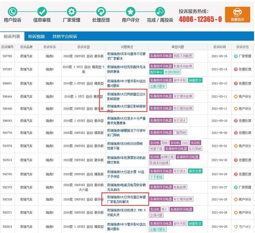This screenshot has height=233, width=255.
Task: Open complaint 奇瑞瑞虎8实车与宣传不符要求厂家解决
Action: click(126, 56)
